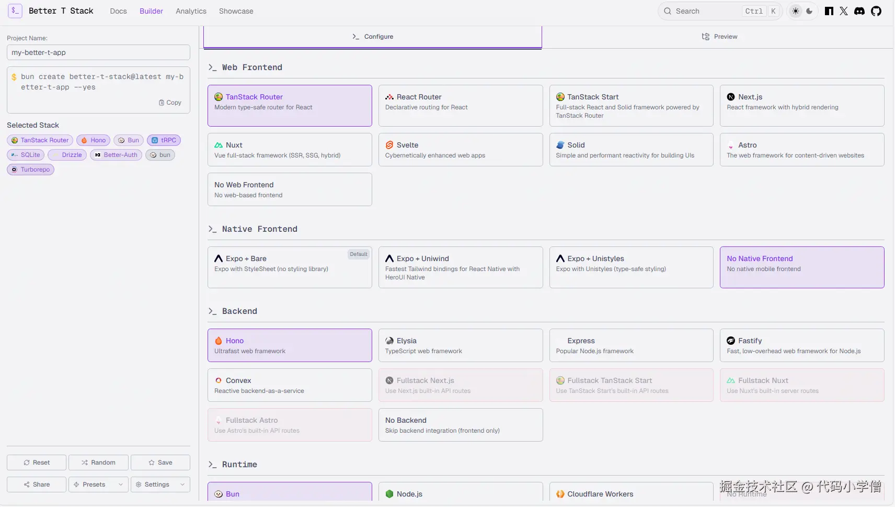Screen dimensions: 895x507
Task: Select Expo + Unistyles native frontend
Action: (x=632, y=267)
